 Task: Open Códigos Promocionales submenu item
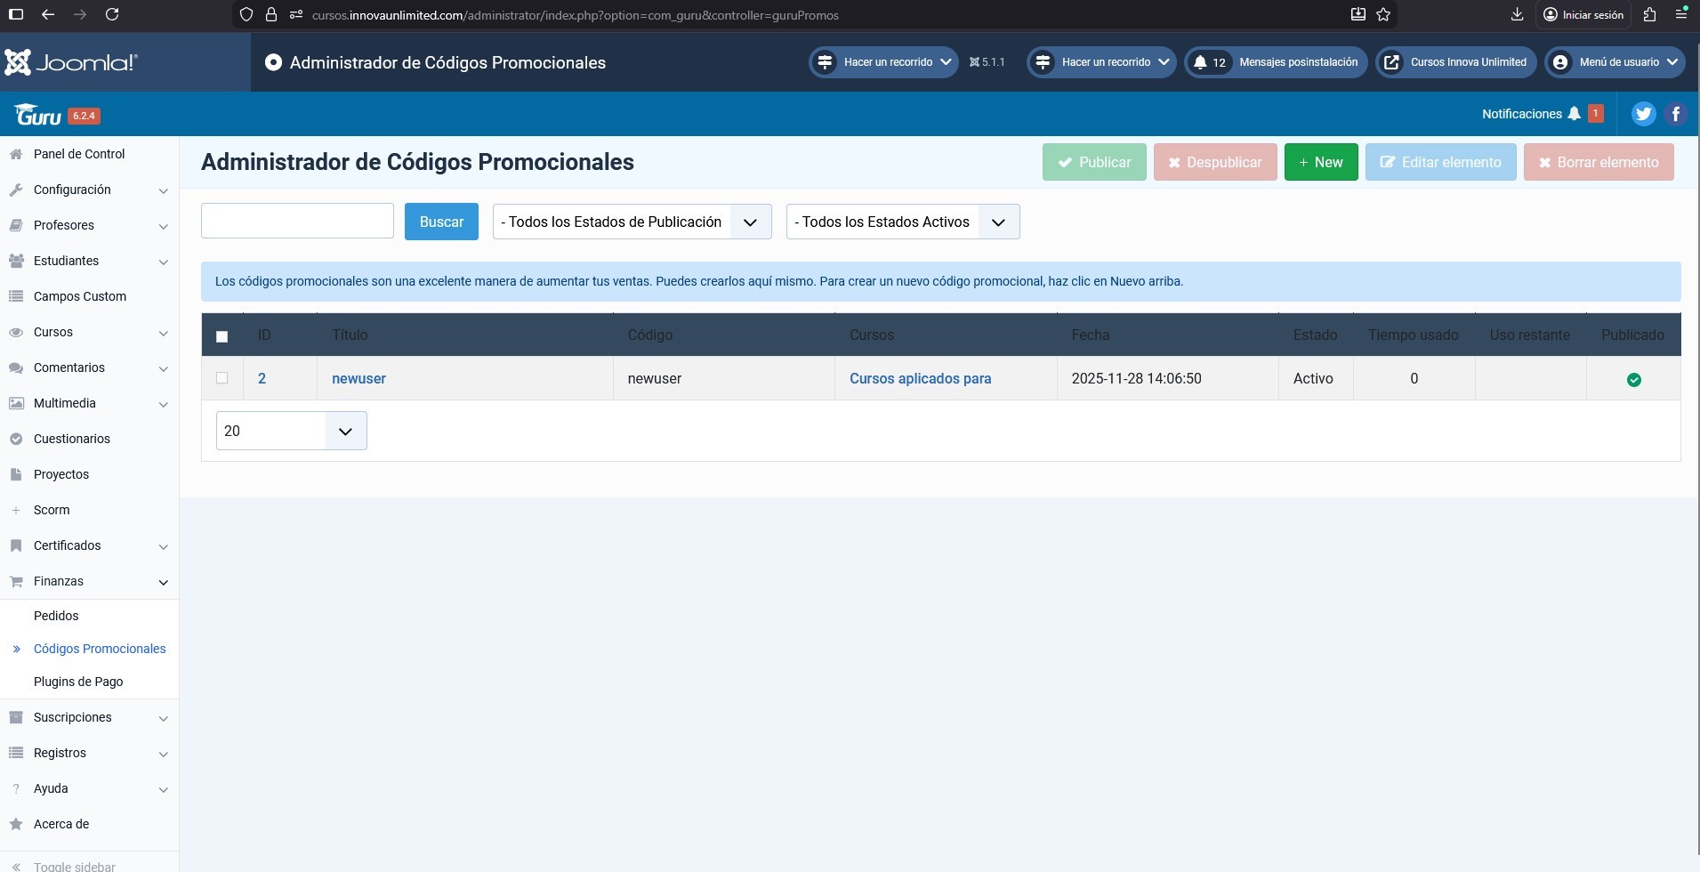(x=100, y=649)
